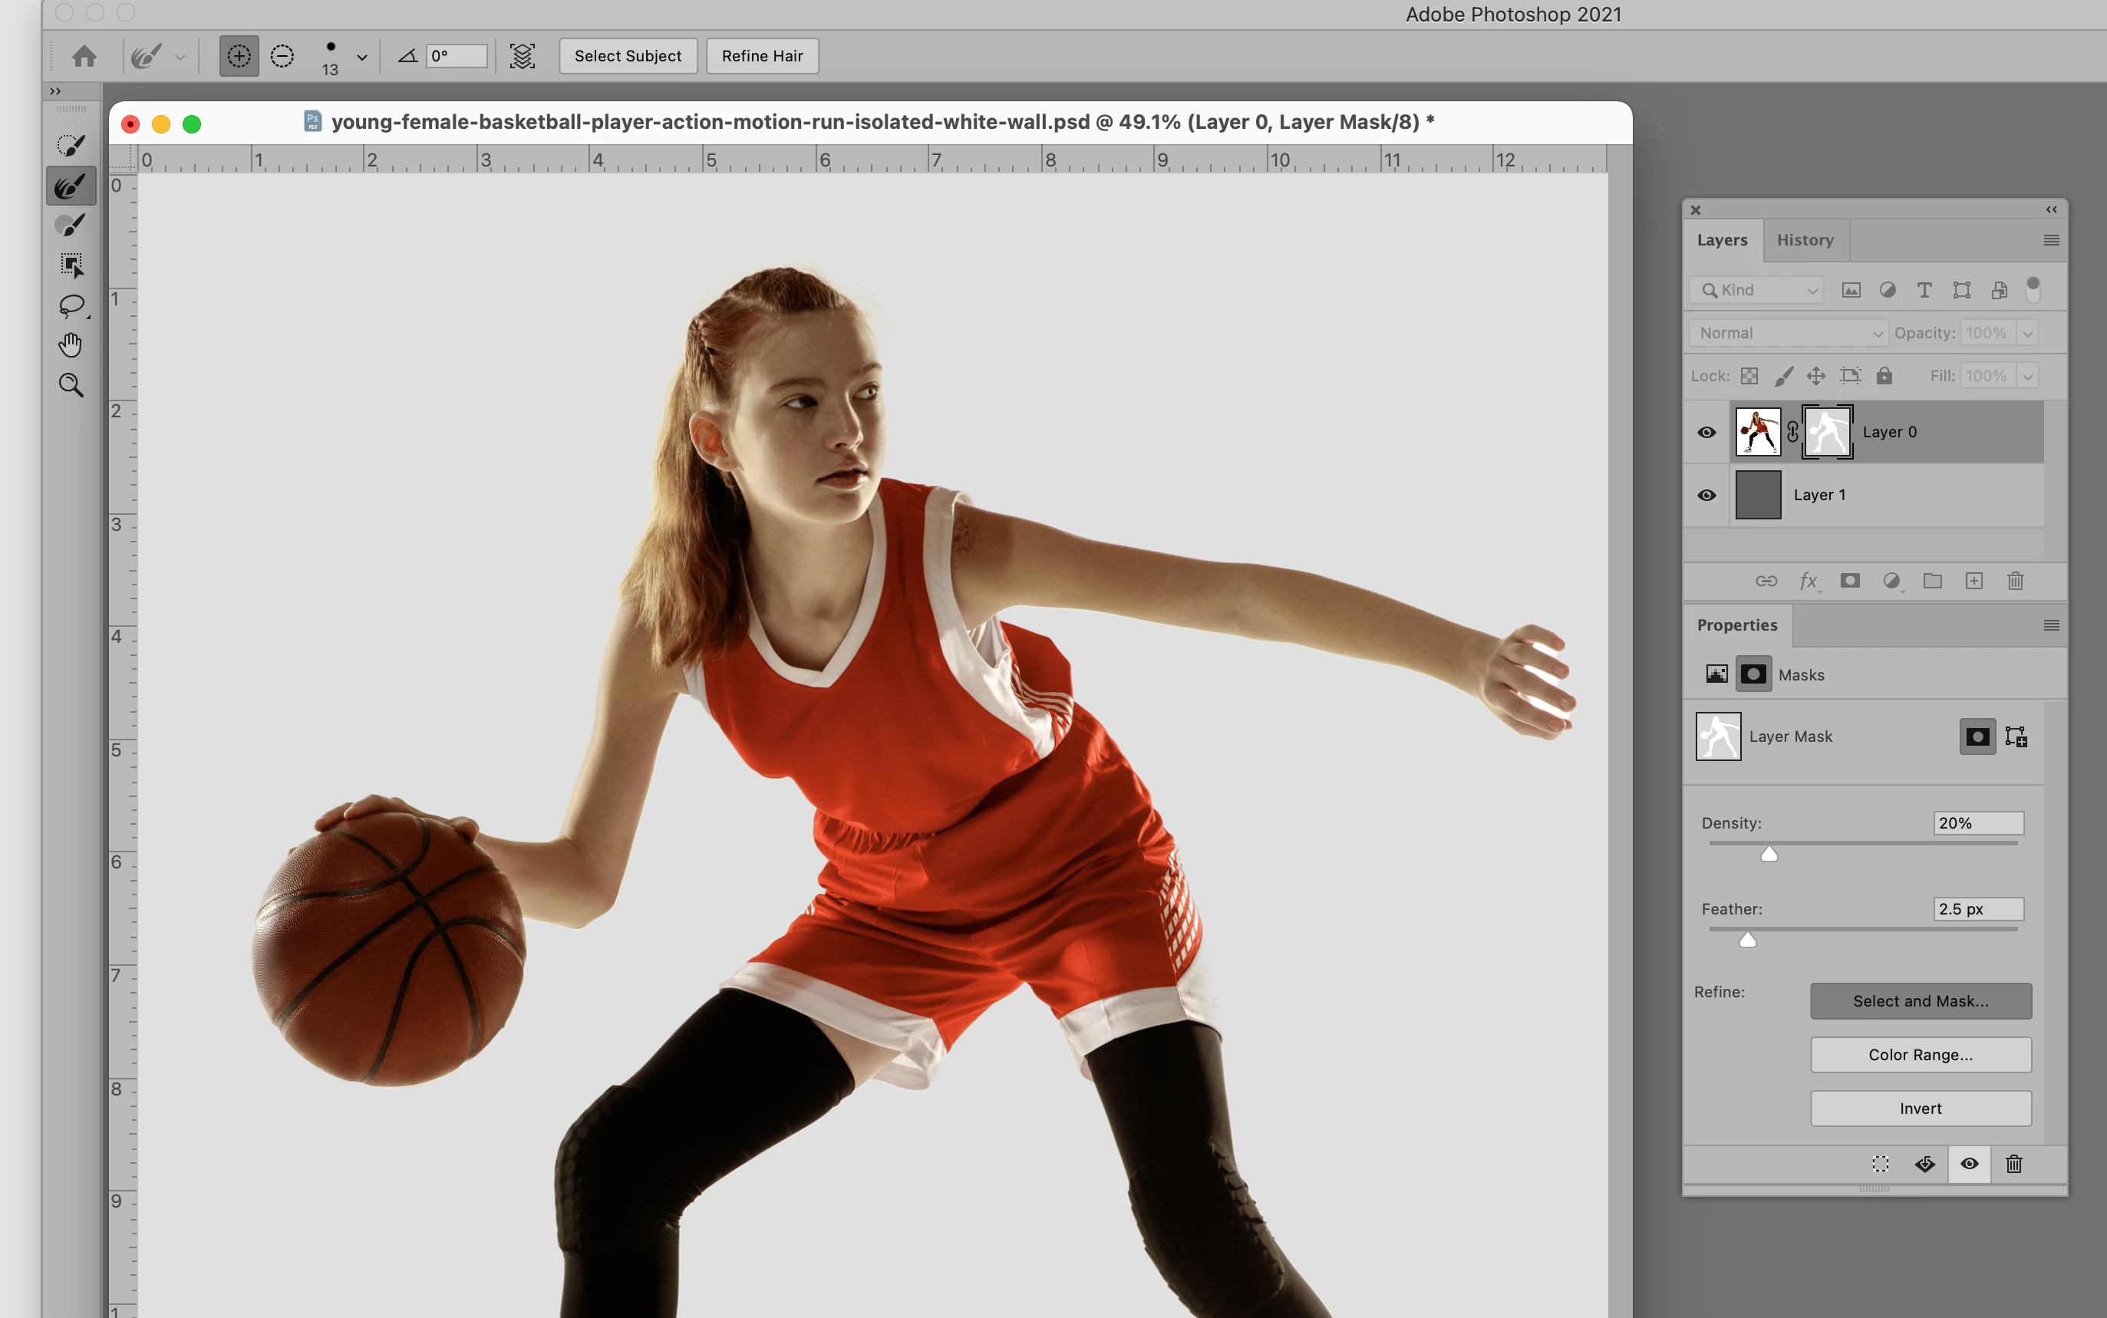Select the Zoom tool
This screenshot has height=1318, width=2107.
[x=71, y=385]
